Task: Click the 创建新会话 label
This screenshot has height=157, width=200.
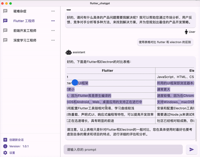Action: pyautogui.click(x=16, y=140)
